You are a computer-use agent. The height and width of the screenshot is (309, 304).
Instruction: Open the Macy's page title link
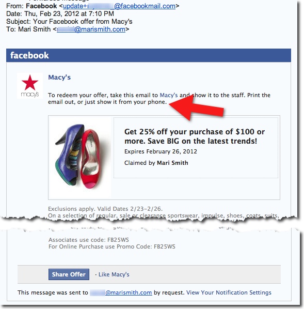59,78
